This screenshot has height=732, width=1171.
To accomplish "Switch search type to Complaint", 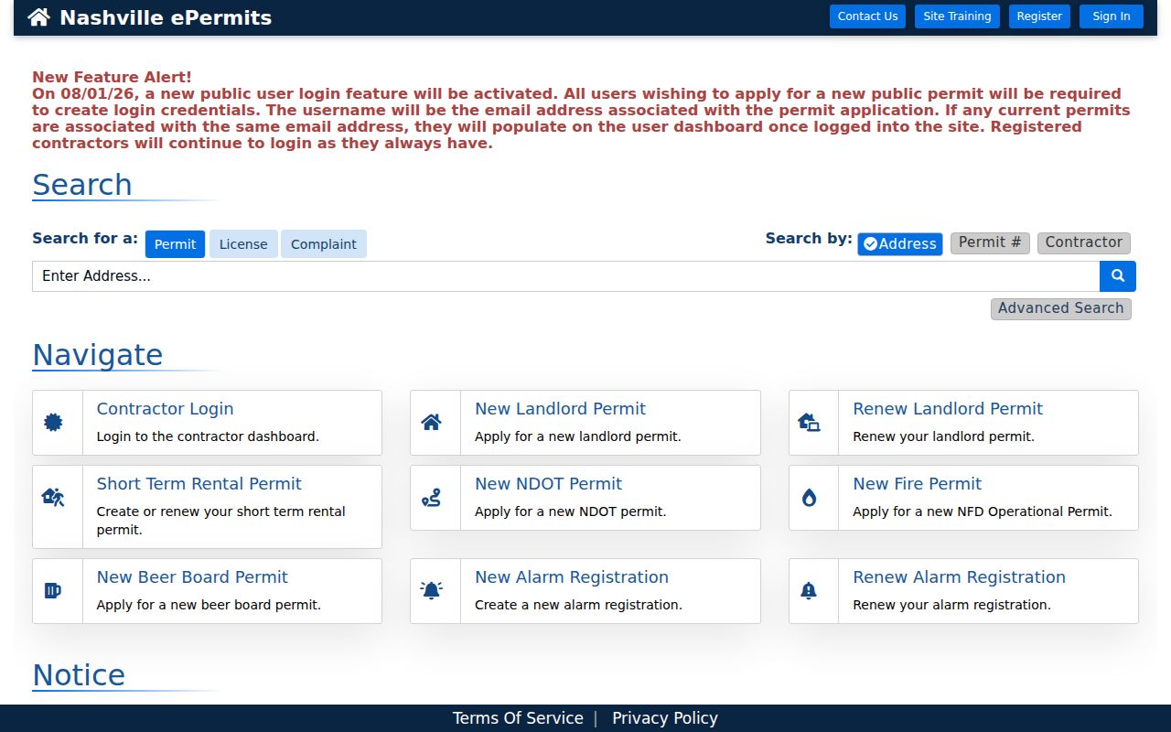I will (x=324, y=244).
